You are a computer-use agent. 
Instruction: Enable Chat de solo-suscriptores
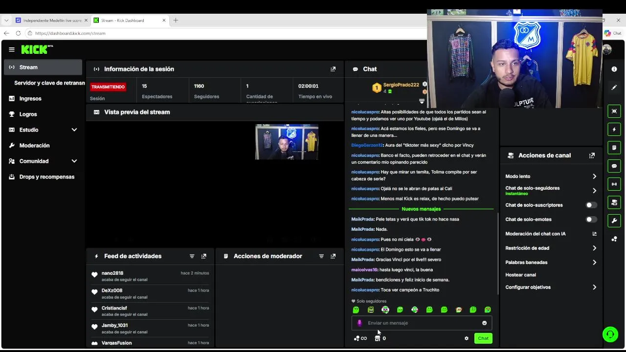tap(591, 205)
